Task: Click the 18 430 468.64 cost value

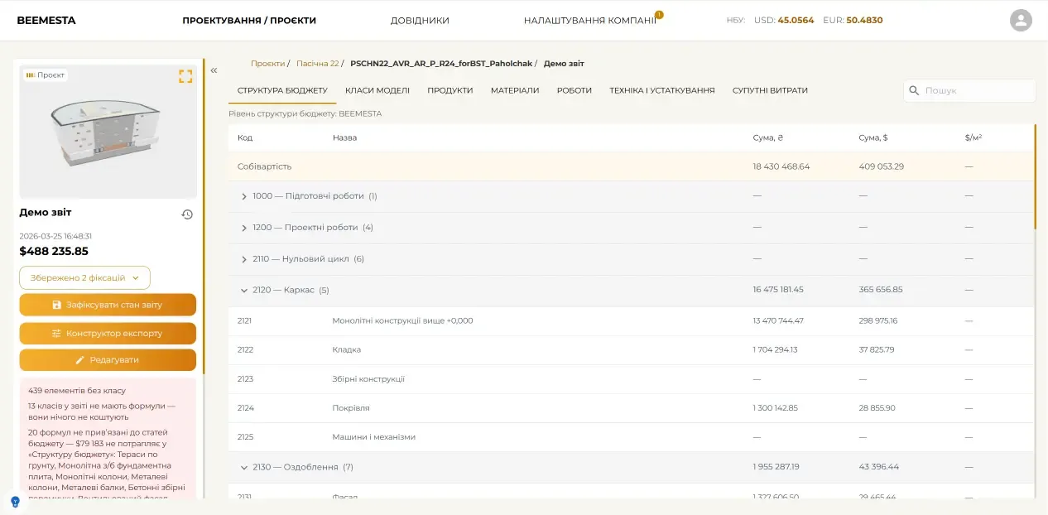Action: tap(781, 166)
